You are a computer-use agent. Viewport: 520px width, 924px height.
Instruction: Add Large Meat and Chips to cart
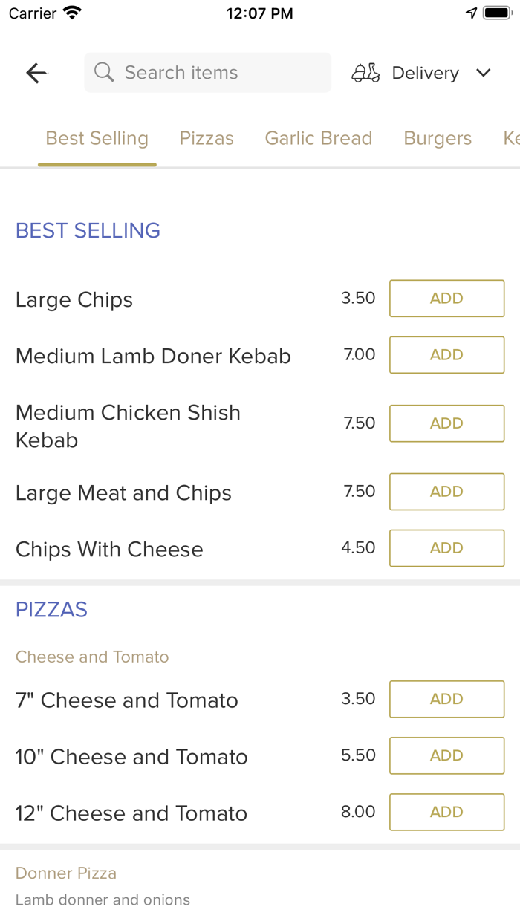point(446,492)
